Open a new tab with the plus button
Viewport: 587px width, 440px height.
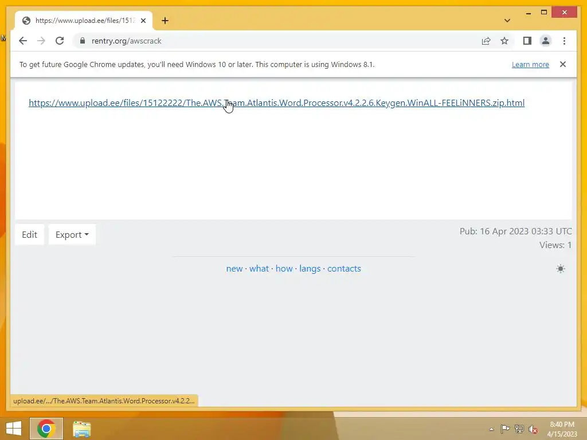(x=165, y=21)
